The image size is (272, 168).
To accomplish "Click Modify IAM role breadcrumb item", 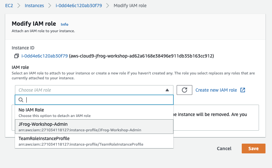I will (130, 6).
